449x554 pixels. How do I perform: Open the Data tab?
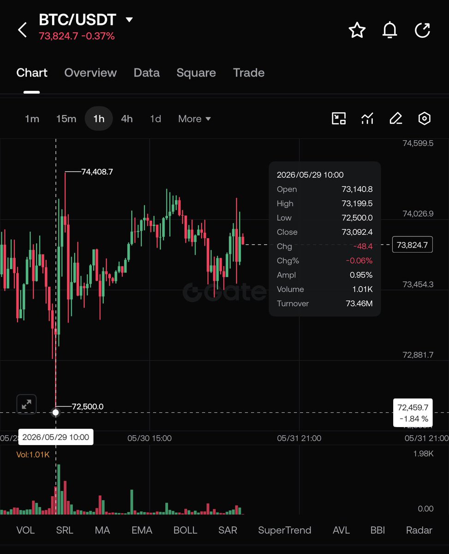coord(147,72)
